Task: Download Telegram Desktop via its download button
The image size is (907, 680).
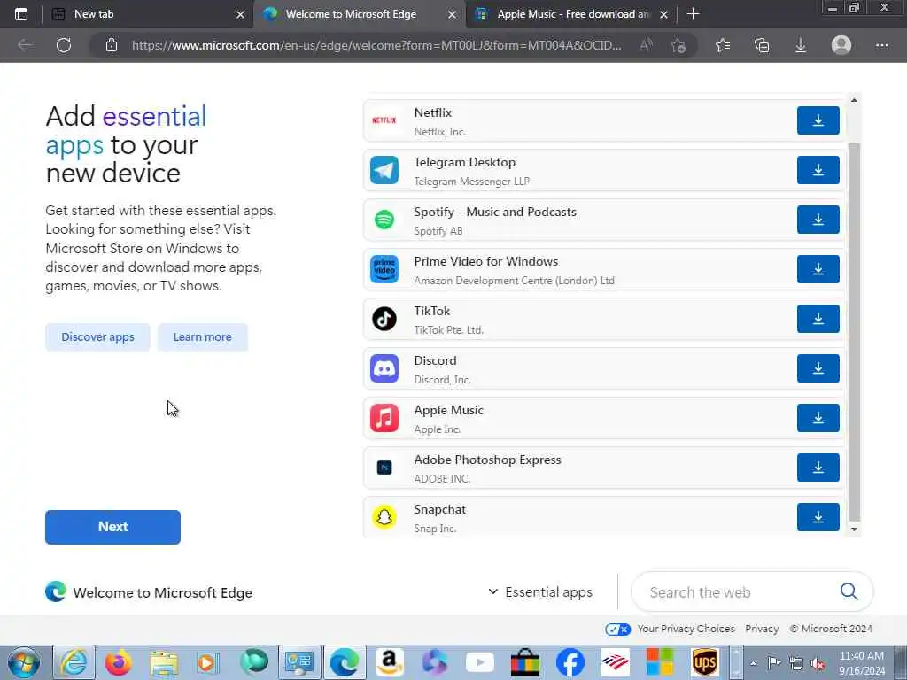Action: (818, 170)
